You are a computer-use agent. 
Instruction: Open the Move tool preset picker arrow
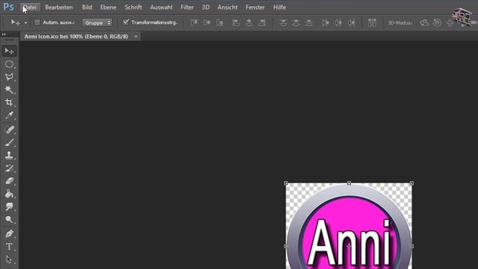click(25, 23)
